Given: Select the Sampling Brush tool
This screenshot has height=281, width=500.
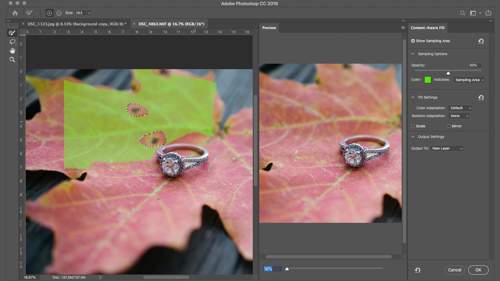Looking at the screenshot, I should [12, 33].
